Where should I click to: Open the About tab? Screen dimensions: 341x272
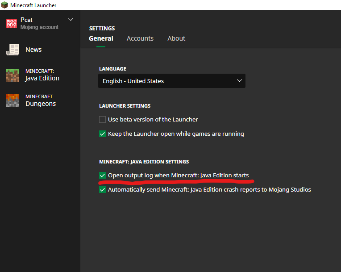[x=176, y=38]
